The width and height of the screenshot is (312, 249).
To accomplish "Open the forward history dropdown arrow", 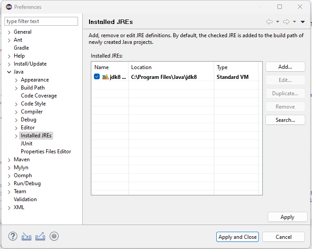I will coord(294,22).
